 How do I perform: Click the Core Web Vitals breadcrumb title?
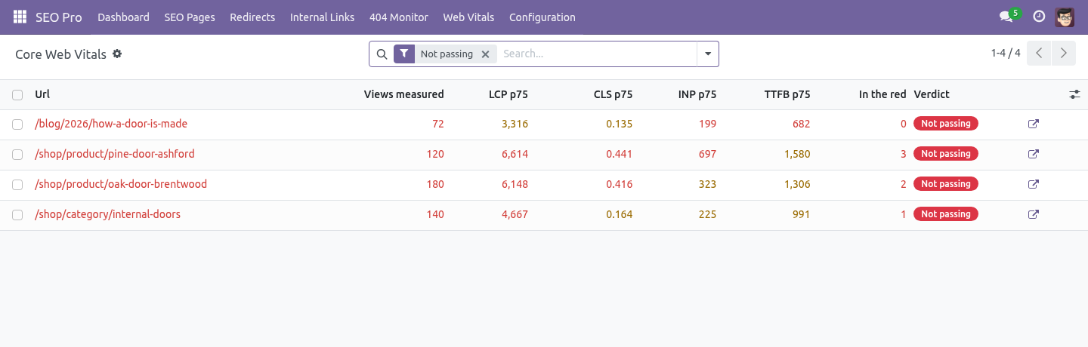click(60, 54)
